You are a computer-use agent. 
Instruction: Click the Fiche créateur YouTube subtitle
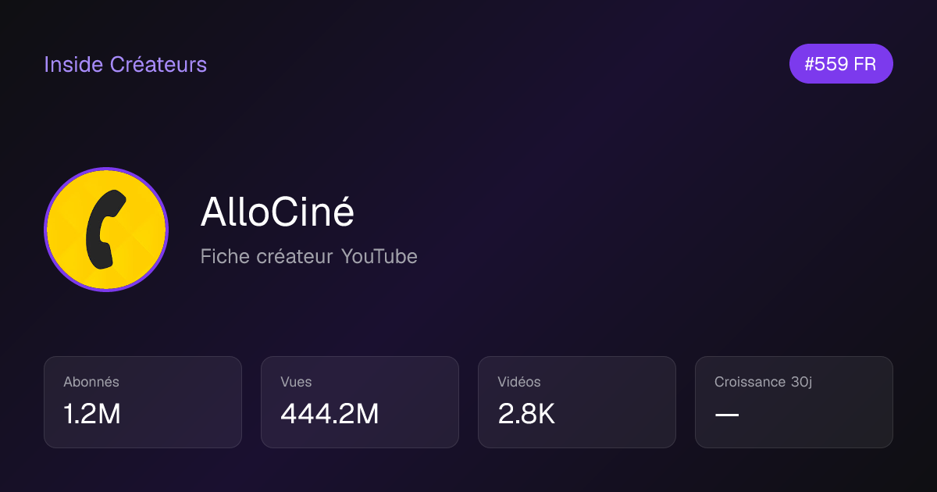coord(308,256)
